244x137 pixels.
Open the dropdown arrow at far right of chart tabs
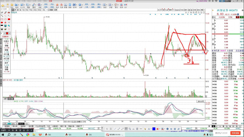click(204, 10)
